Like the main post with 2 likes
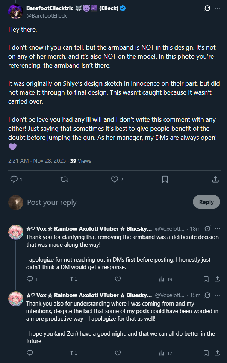The height and width of the screenshot is (363, 227). [115, 180]
